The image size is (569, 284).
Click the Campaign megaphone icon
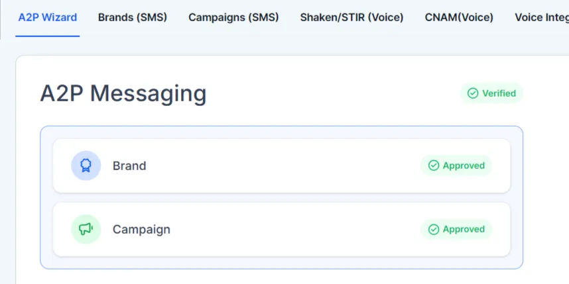tap(86, 229)
